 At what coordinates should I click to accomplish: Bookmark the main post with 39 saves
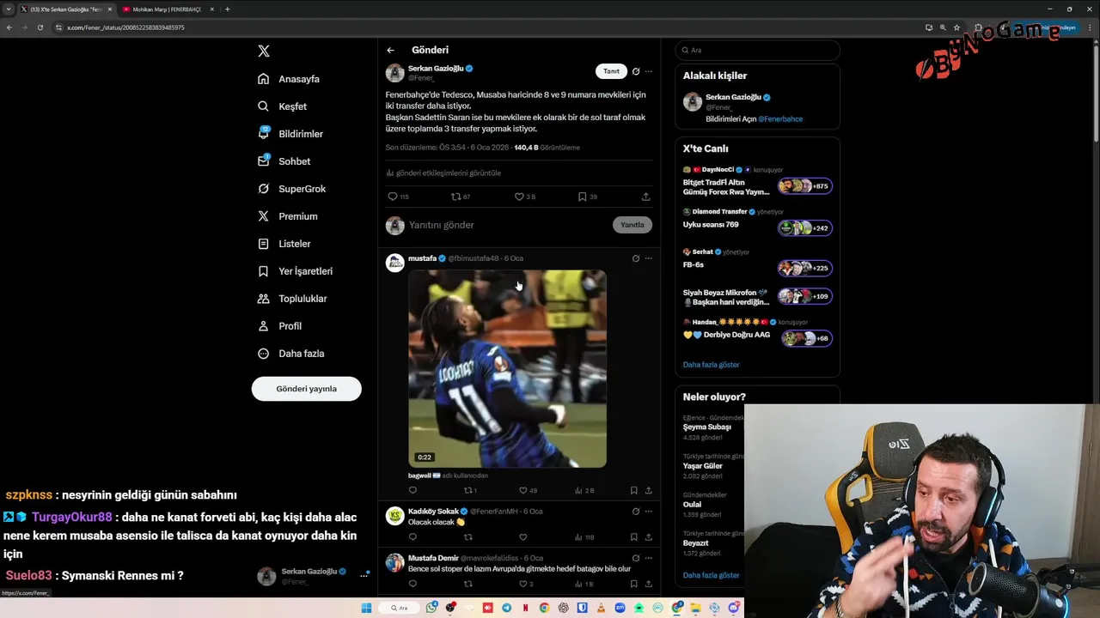(588, 197)
